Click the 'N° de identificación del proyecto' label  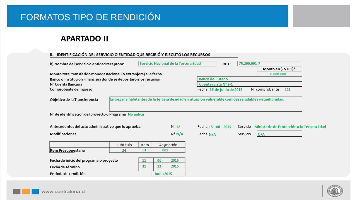click(x=88, y=114)
